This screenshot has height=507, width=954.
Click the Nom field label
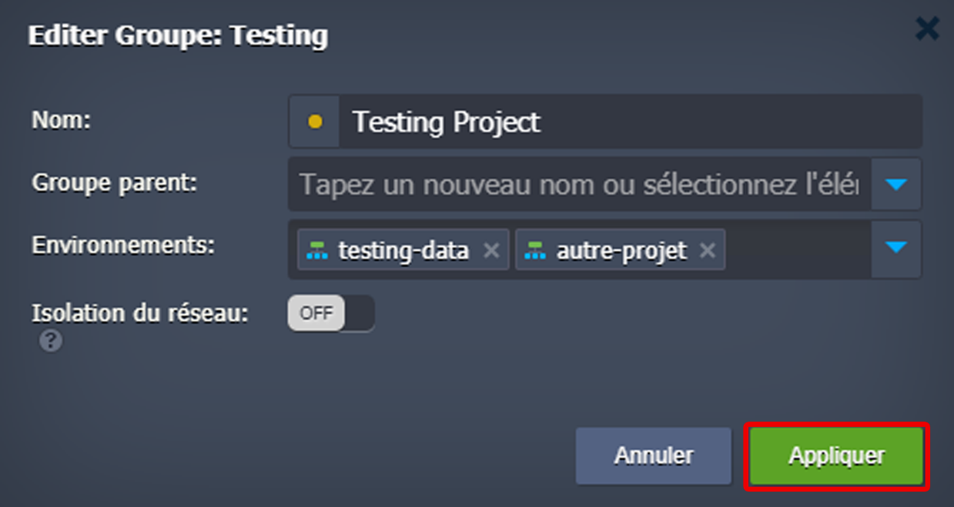pyautogui.click(x=62, y=121)
